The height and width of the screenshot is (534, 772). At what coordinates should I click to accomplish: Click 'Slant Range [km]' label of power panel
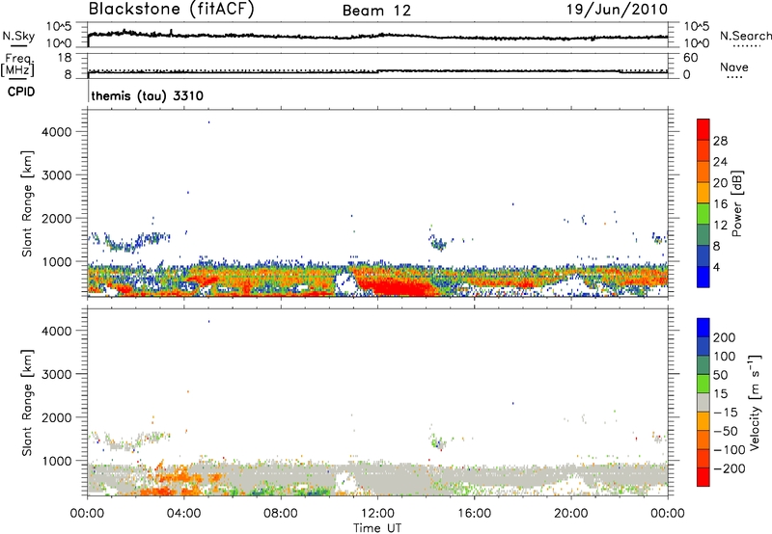tap(27, 203)
